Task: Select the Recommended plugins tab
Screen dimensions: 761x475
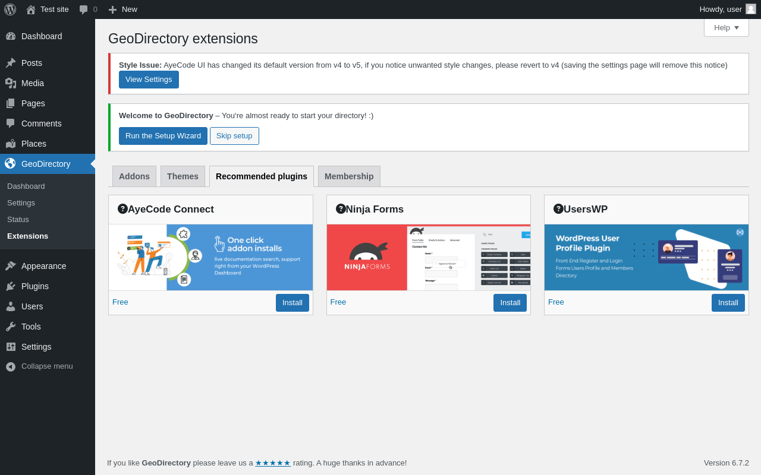Action: 262,176
